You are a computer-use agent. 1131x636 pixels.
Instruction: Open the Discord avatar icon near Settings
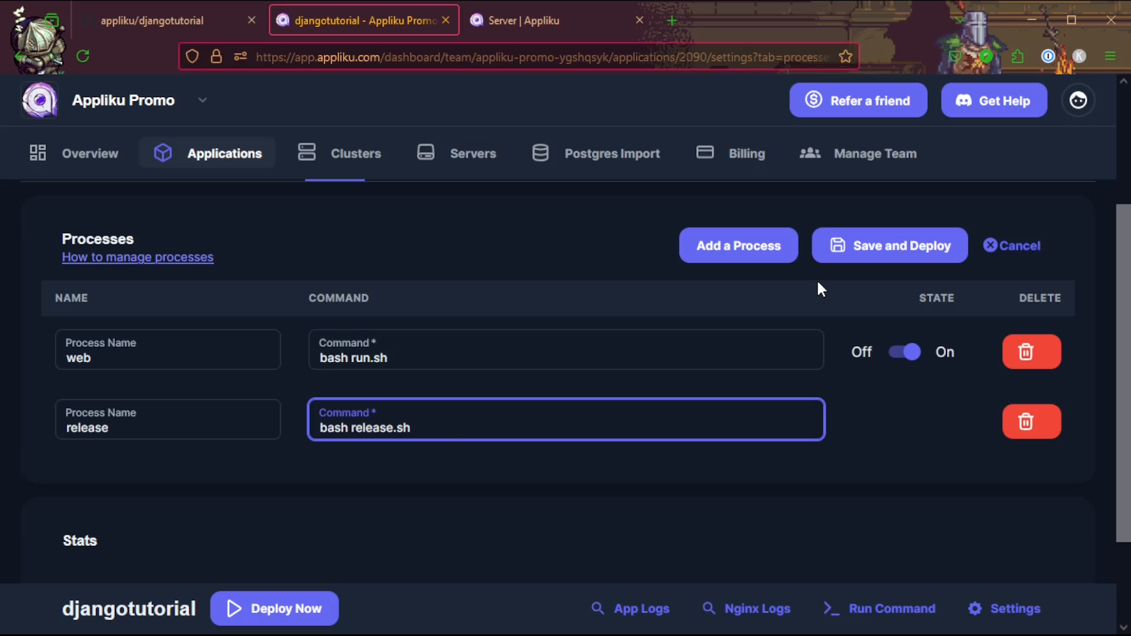point(1079,100)
